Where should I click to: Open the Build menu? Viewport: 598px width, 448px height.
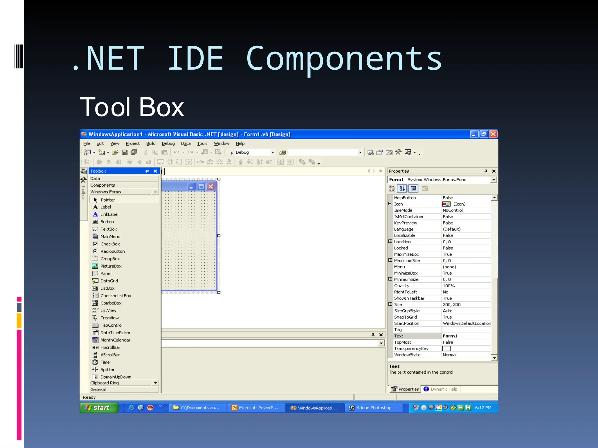click(151, 143)
